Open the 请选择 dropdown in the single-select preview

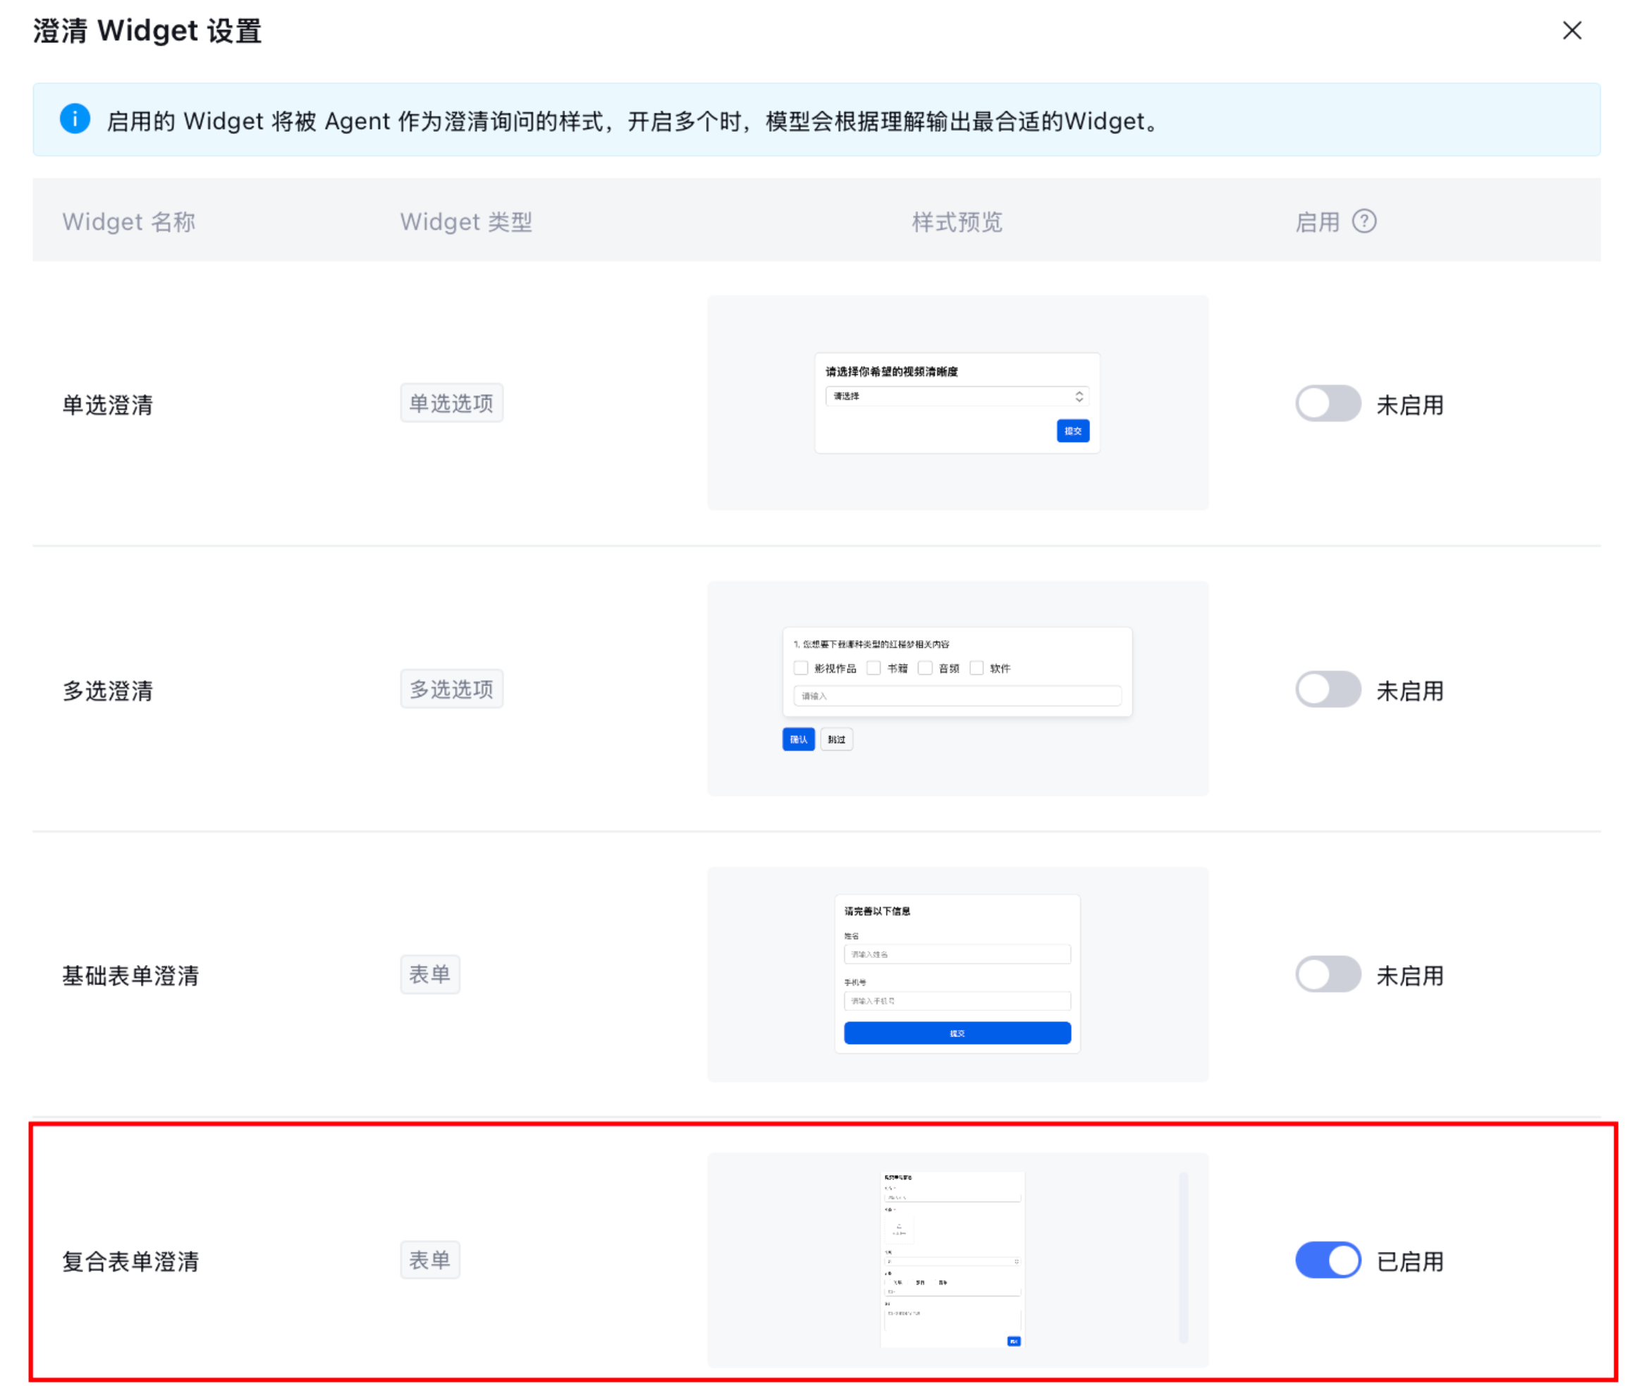(956, 396)
